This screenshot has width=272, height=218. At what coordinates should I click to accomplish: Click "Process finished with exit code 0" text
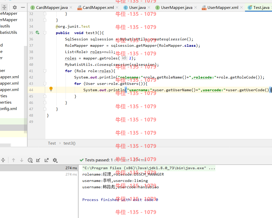tap(120, 200)
